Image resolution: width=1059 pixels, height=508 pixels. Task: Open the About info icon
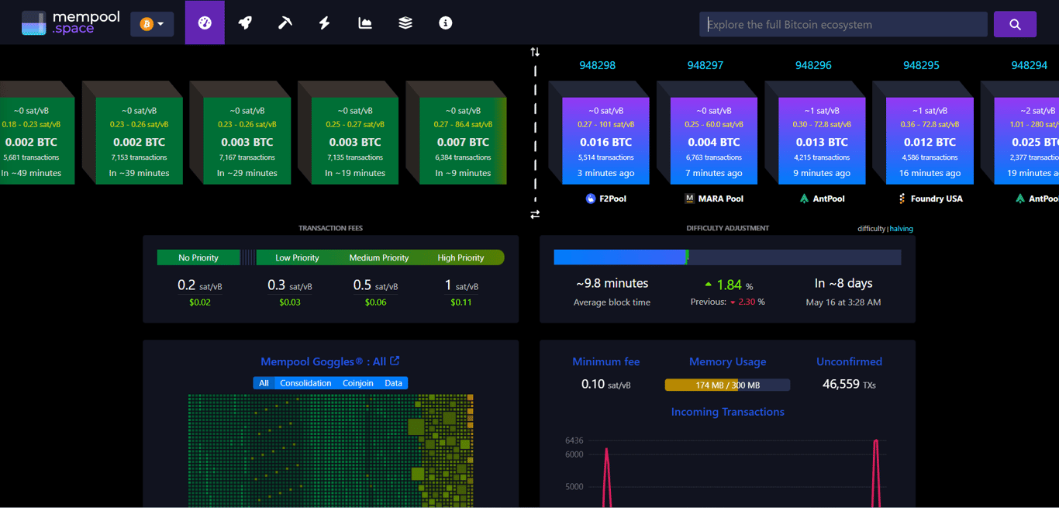coord(445,23)
